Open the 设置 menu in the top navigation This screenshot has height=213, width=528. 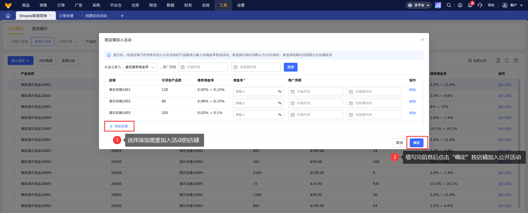(241, 5)
